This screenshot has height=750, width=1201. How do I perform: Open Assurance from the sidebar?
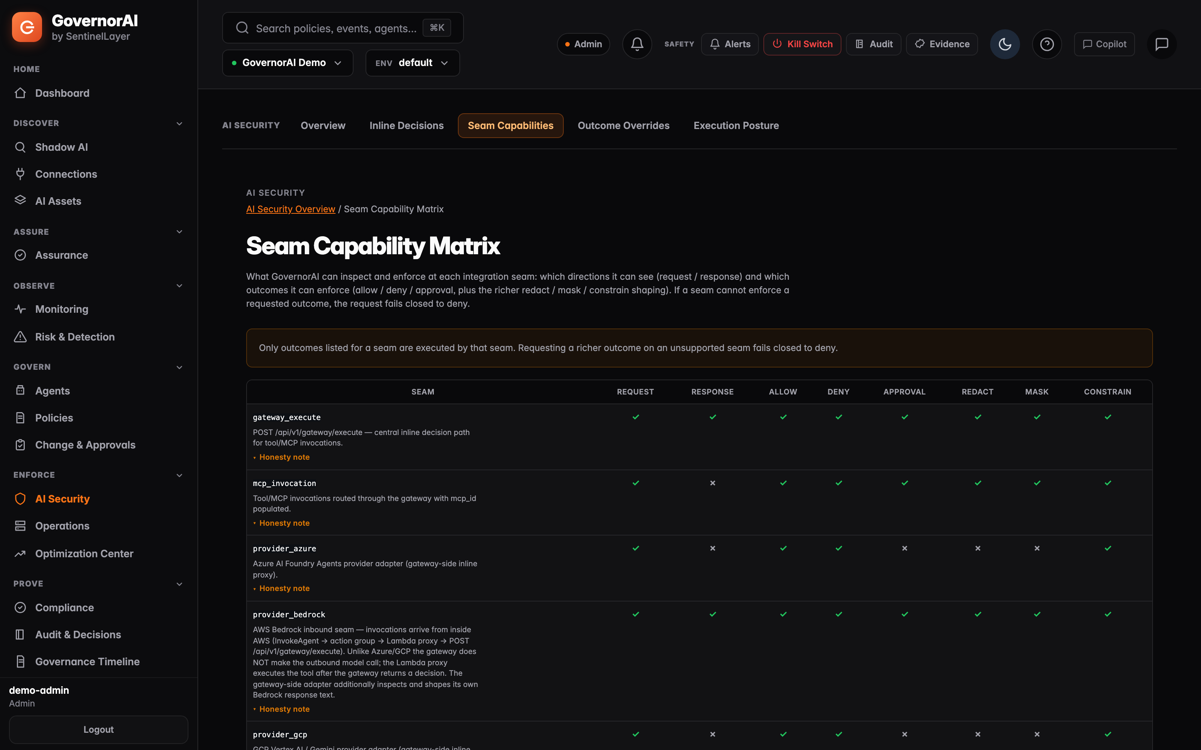[x=62, y=255]
